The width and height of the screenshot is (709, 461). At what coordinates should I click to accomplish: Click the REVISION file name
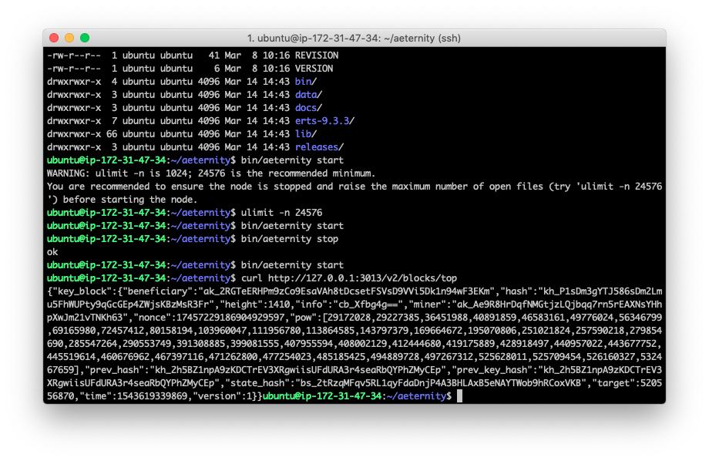pos(317,56)
